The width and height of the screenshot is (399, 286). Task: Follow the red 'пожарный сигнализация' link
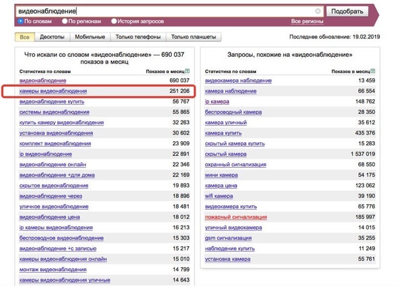[x=236, y=217]
